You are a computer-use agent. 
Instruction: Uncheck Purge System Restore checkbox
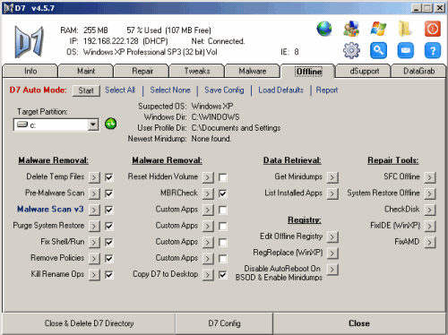click(x=109, y=226)
